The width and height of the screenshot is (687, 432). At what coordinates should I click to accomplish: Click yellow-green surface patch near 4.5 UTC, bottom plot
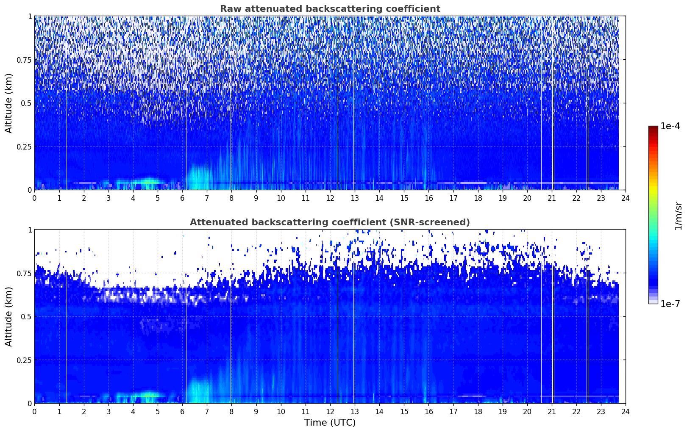[x=147, y=396]
